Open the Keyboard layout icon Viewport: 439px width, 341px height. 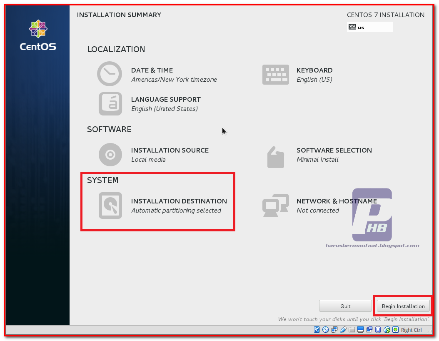pos(275,75)
